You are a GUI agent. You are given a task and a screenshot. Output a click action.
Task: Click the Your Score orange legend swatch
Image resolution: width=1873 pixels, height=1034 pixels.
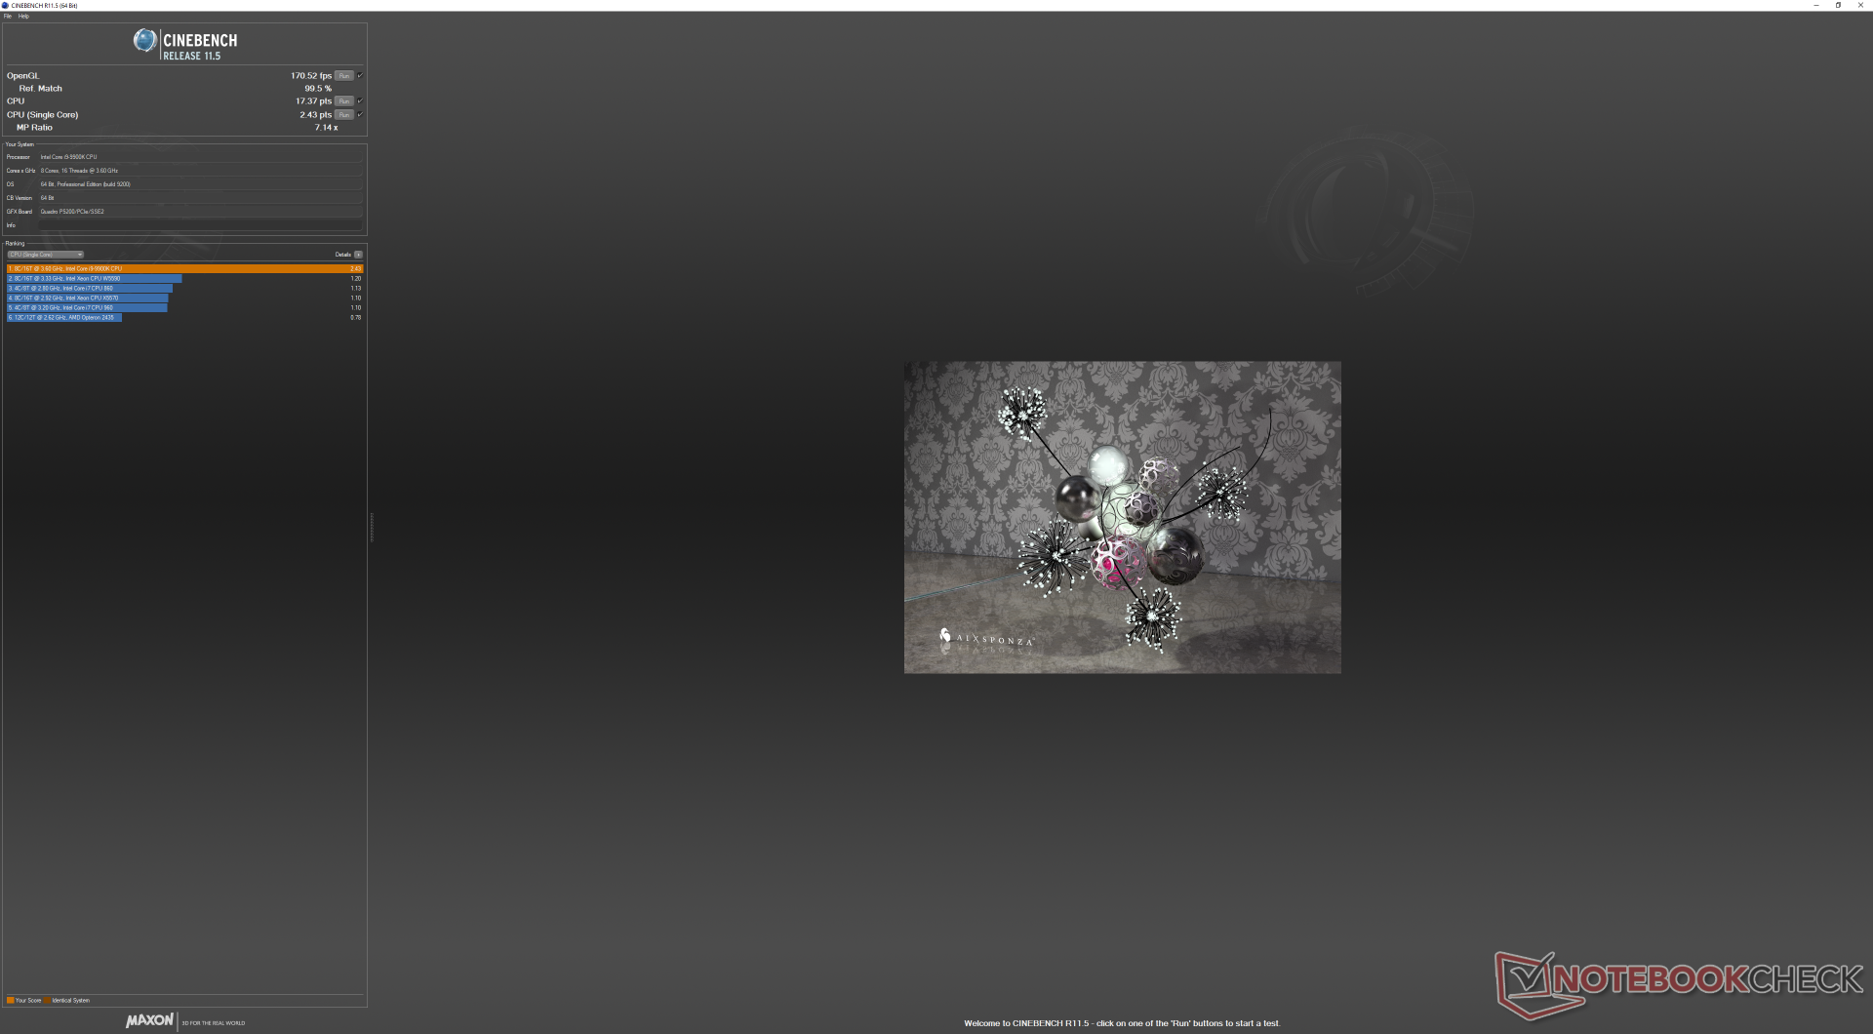(11, 1000)
